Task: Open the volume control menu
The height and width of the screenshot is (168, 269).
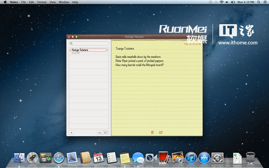Action: (227, 2)
